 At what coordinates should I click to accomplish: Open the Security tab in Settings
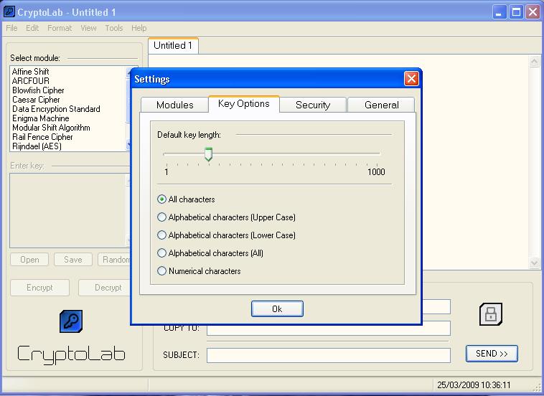[313, 105]
